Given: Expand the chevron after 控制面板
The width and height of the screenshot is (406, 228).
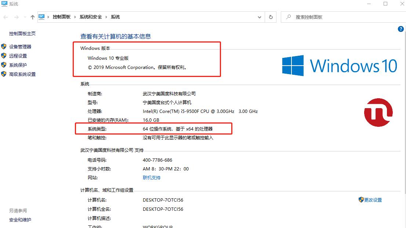Looking at the screenshot, I should pyautogui.click(x=75, y=17).
